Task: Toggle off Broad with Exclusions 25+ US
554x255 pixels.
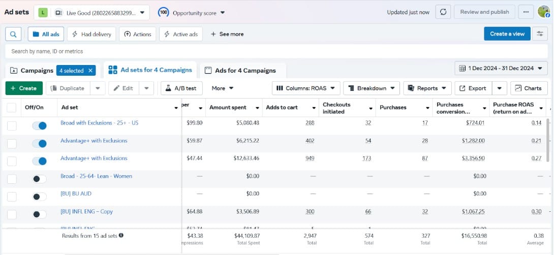Action: pos(40,125)
